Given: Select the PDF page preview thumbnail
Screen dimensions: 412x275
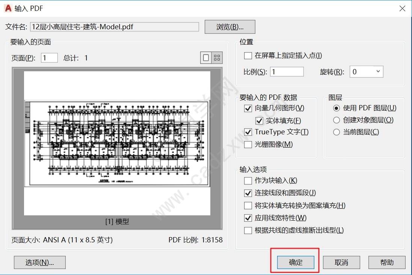Looking at the screenshot, I should click(117, 143).
